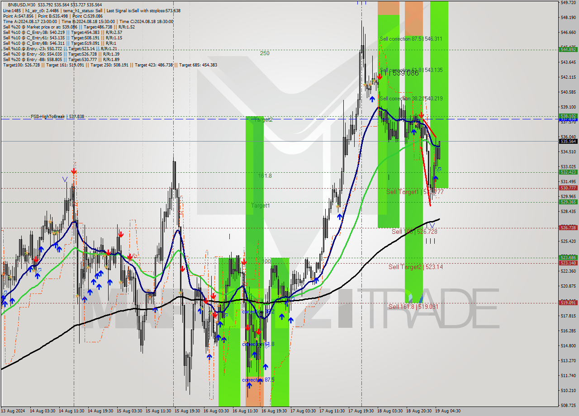Screen dimensions: 579x416
Task: Click the '250' Fibonacci level label
Action: 265,53
